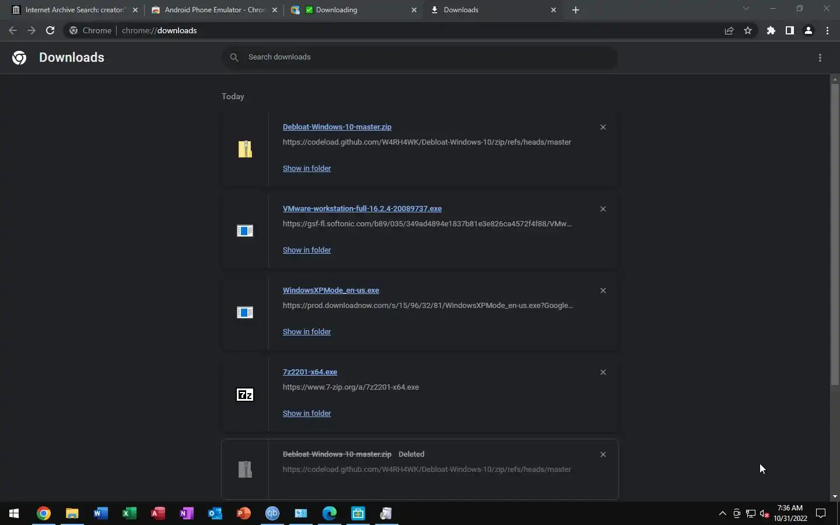This screenshot has width=840, height=525.
Task: Open Excel from the taskbar
Action: (x=129, y=513)
